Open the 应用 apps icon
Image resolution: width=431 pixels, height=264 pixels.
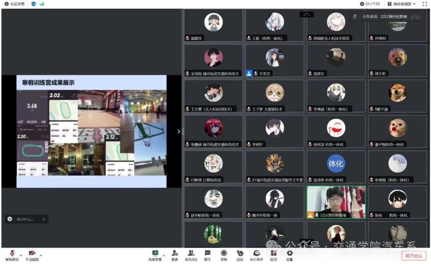pyautogui.click(x=273, y=253)
